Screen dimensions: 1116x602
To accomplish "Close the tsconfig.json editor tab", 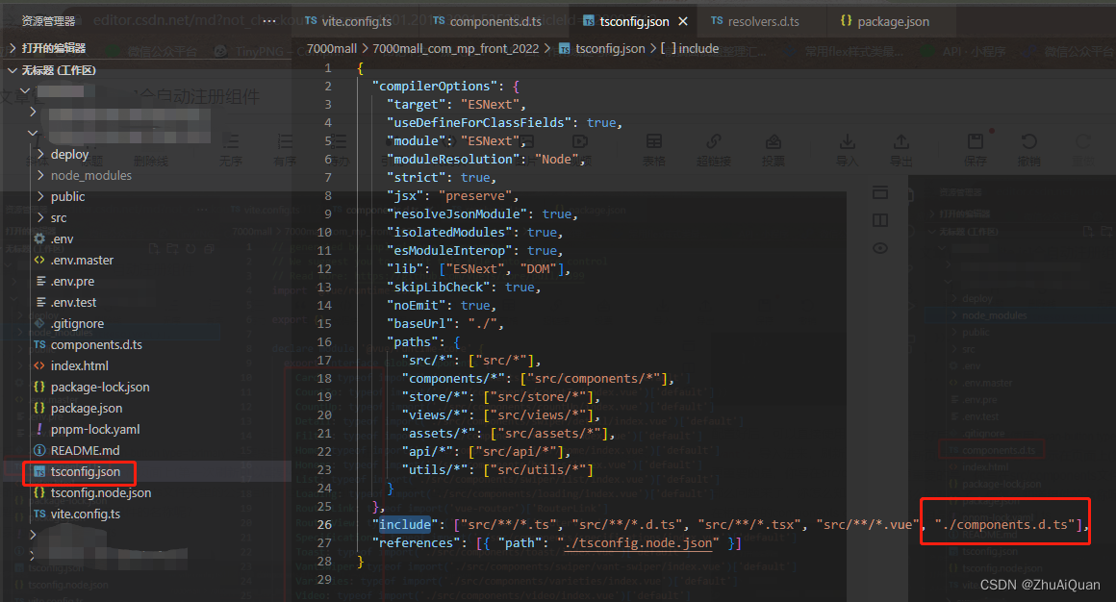I will pos(682,21).
